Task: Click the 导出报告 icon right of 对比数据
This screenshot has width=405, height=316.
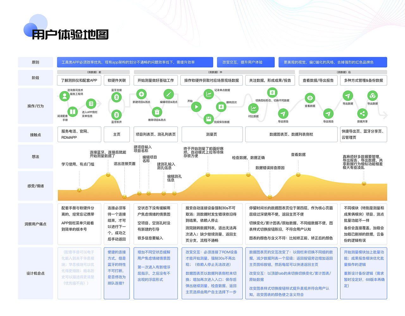Action: pyautogui.click(x=283, y=114)
